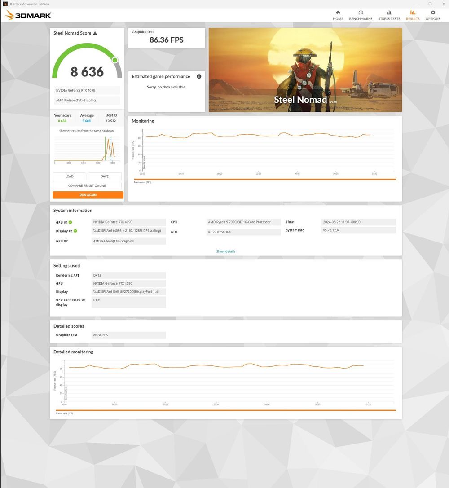Click the green checkmark next to GPU #1
The height and width of the screenshot is (488, 449).
[x=70, y=222]
